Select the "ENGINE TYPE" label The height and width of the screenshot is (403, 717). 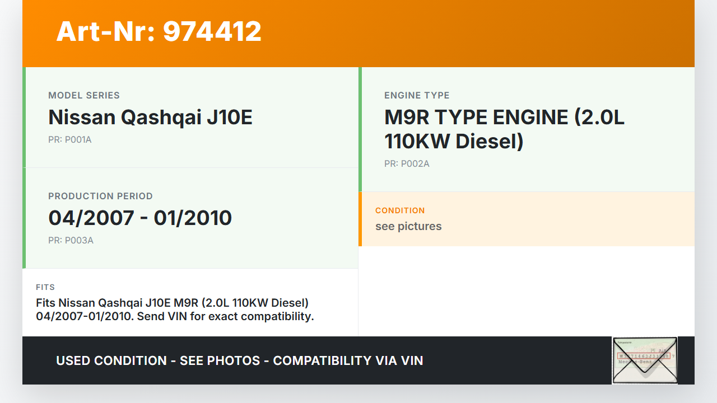pos(417,95)
